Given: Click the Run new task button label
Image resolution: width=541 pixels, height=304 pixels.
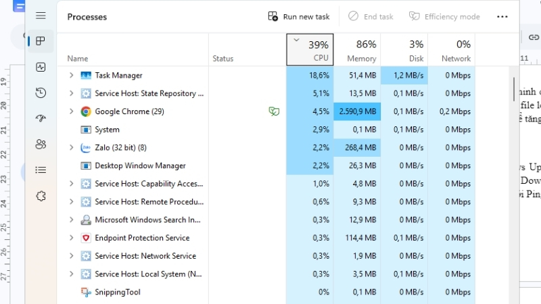Looking at the screenshot, I should pos(306,16).
